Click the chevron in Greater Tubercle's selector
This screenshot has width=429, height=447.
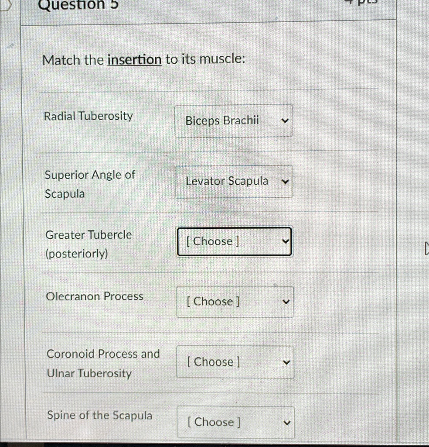286,241
